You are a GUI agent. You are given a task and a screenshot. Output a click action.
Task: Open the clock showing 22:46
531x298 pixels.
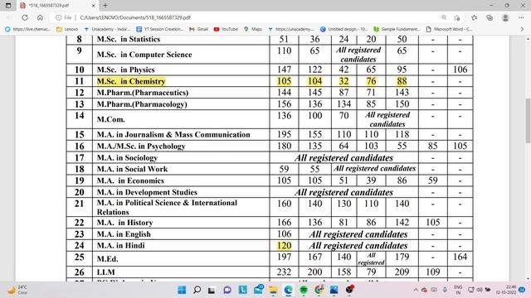pos(506,290)
